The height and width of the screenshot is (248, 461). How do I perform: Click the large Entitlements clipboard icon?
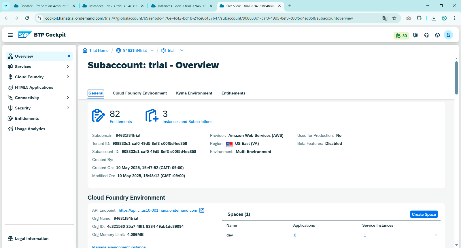(99, 116)
